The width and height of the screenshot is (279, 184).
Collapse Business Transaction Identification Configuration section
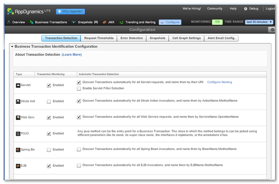pos(12,47)
